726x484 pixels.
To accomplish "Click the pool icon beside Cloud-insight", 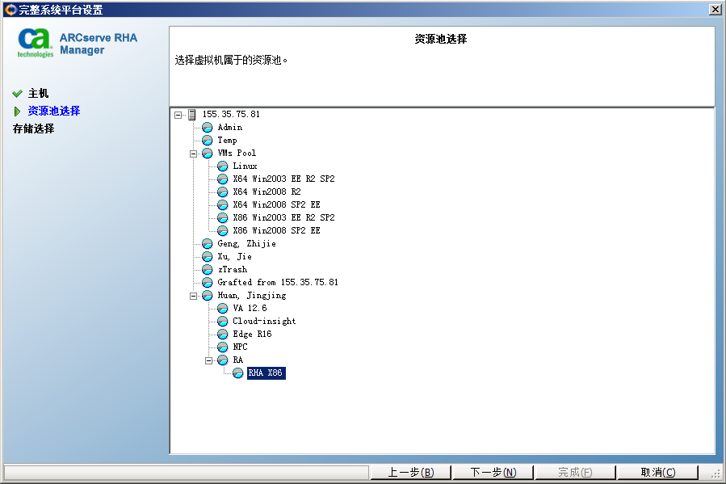I will click(x=223, y=322).
